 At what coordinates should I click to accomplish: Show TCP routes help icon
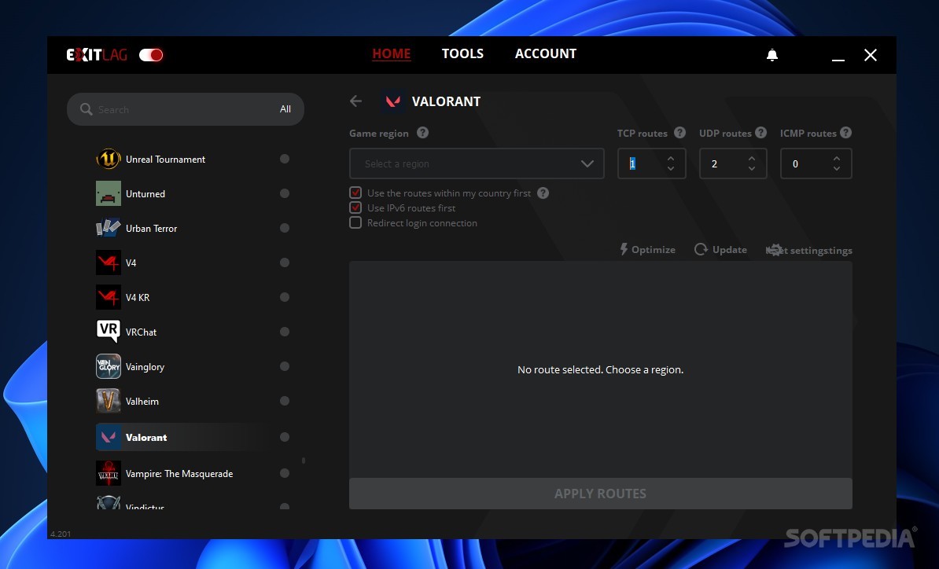click(679, 133)
